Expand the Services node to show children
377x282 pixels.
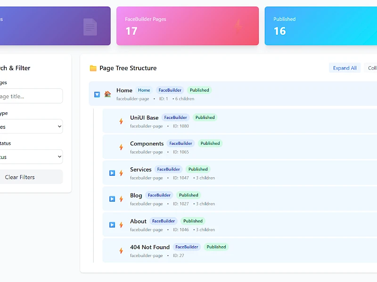point(112,172)
